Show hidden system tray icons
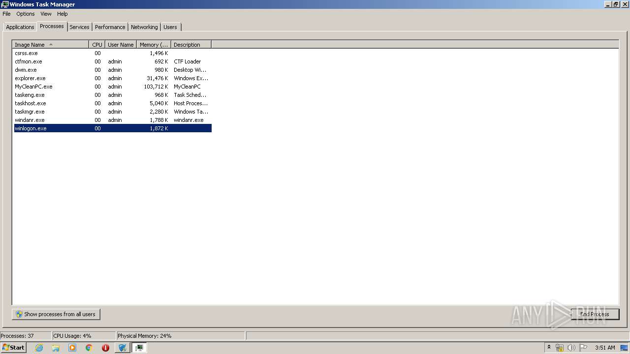This screenshot has height=354, width=630. point(549,347)
